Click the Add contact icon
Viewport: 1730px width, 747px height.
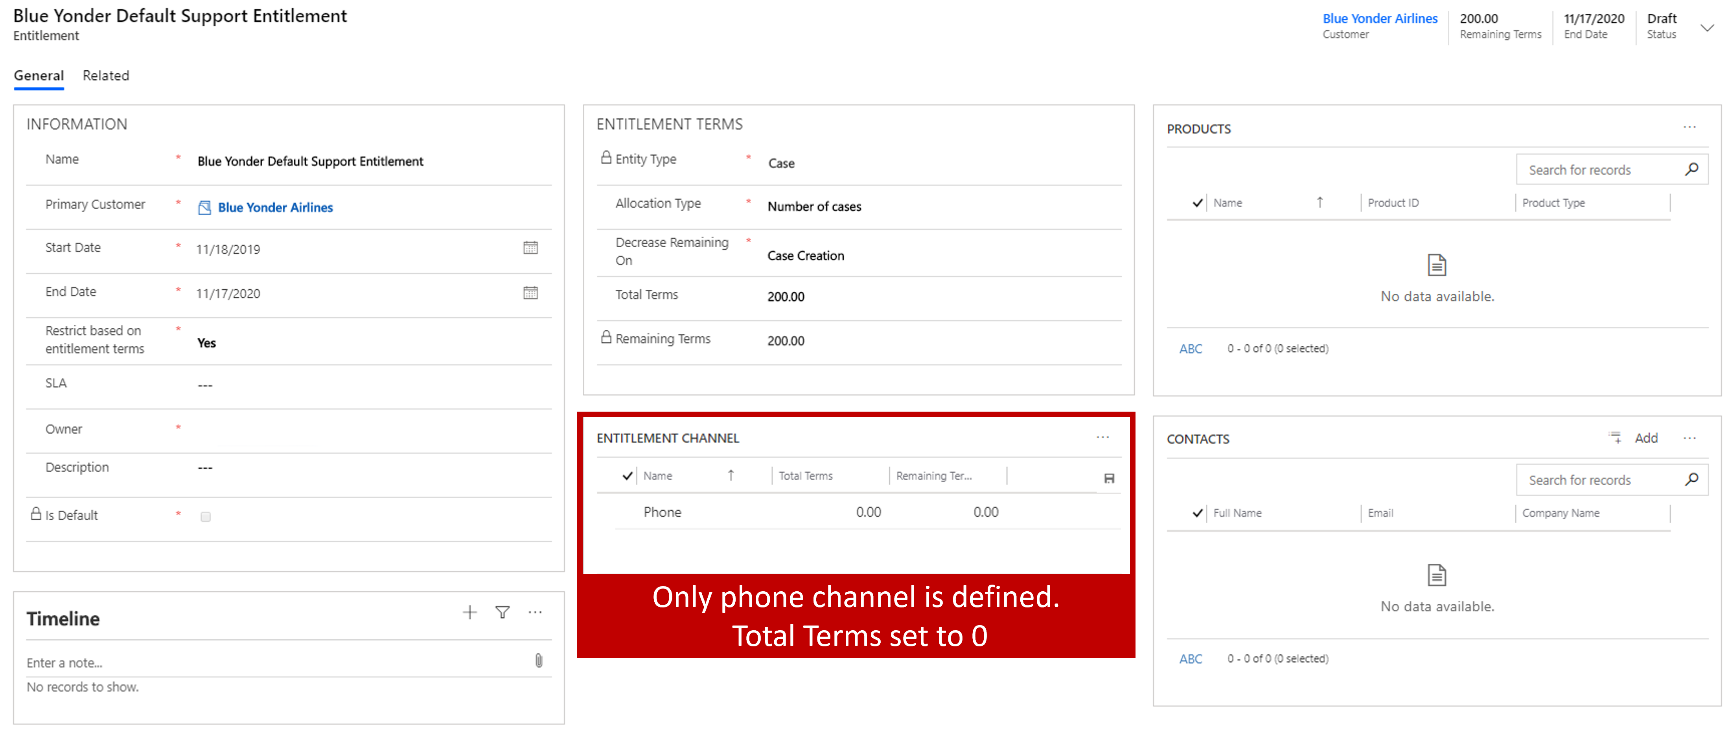pos(1616,438)
